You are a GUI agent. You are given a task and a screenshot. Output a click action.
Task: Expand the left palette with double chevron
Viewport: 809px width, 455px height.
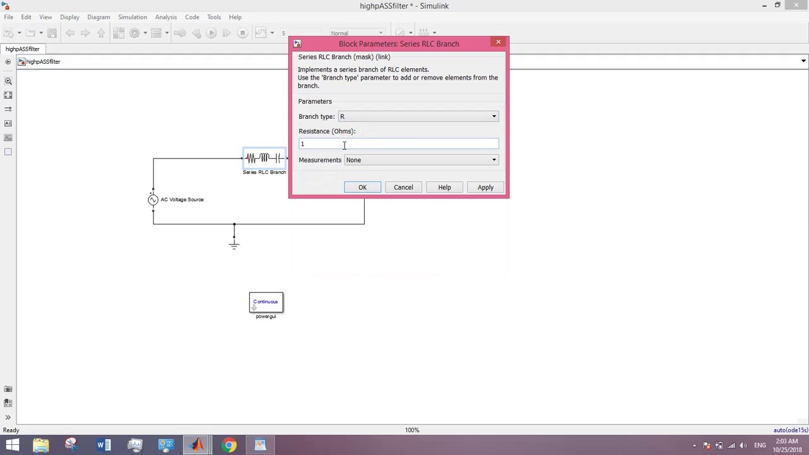[8, 417]
